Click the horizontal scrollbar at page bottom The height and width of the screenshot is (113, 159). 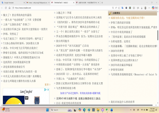click(x=51, y=106)
